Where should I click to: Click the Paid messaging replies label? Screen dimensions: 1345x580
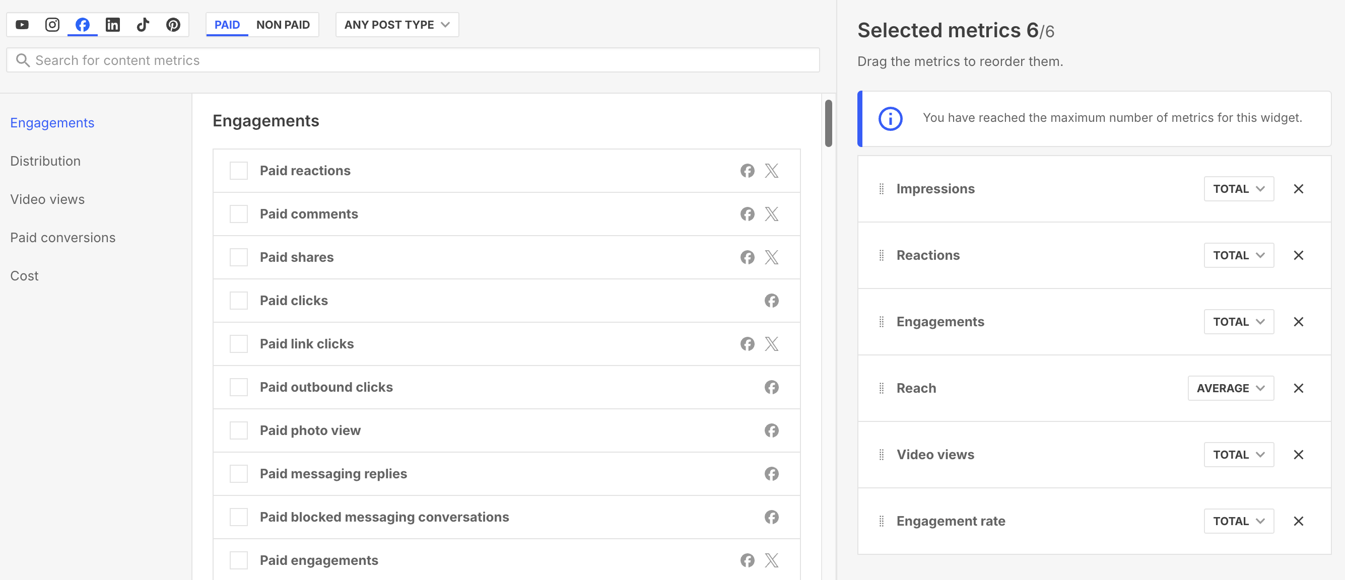pyautogui.click(x=333, y=474)
